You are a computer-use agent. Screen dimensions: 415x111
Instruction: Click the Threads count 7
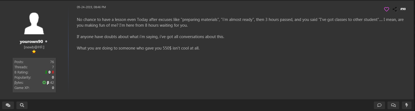tap(53, 67)
